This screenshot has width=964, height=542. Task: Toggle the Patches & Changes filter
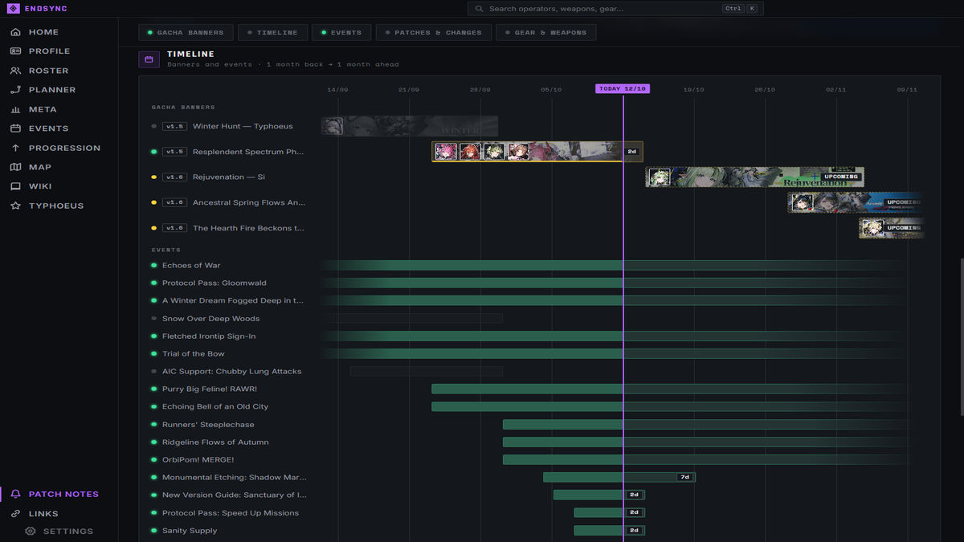pyautogui.click(x=433, y=33)
